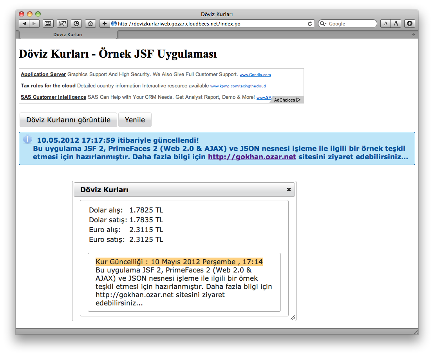Screen dimensions: 434x356
Task: Reload page using the address bar icon
Action: (x=310, y=24)
